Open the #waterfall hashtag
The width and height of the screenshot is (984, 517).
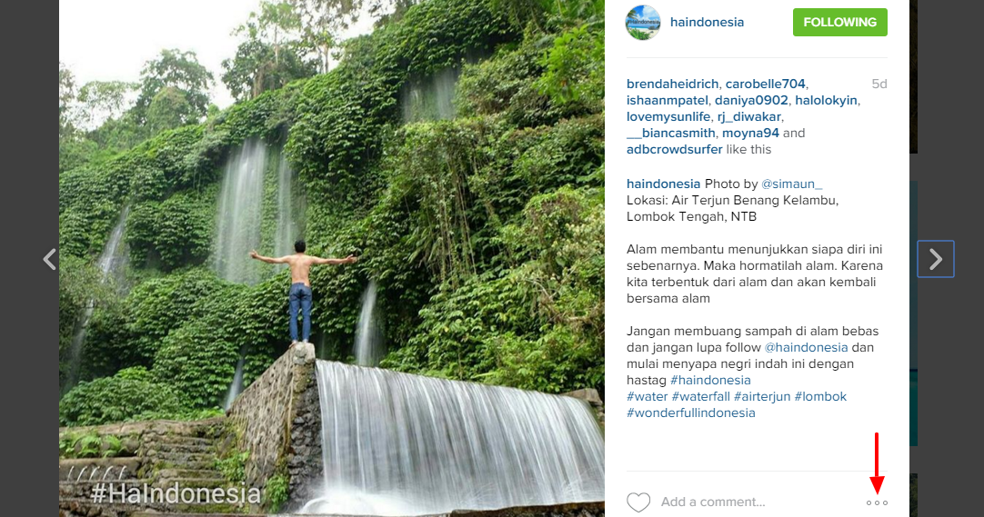(x=700, y=397)
